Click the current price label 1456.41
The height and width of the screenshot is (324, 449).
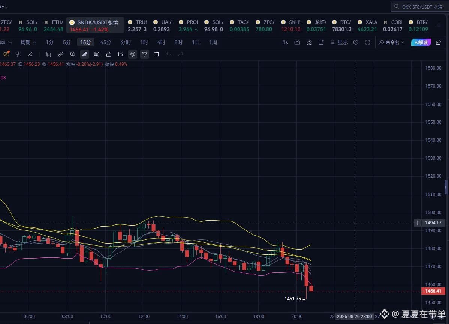pyautogui.click(x=433, y=291)
